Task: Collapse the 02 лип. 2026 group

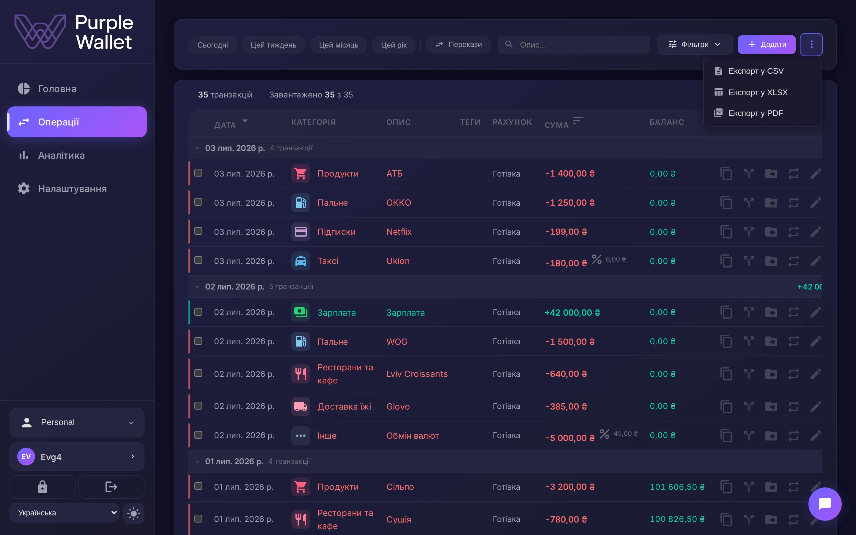Action: (197, 287)
